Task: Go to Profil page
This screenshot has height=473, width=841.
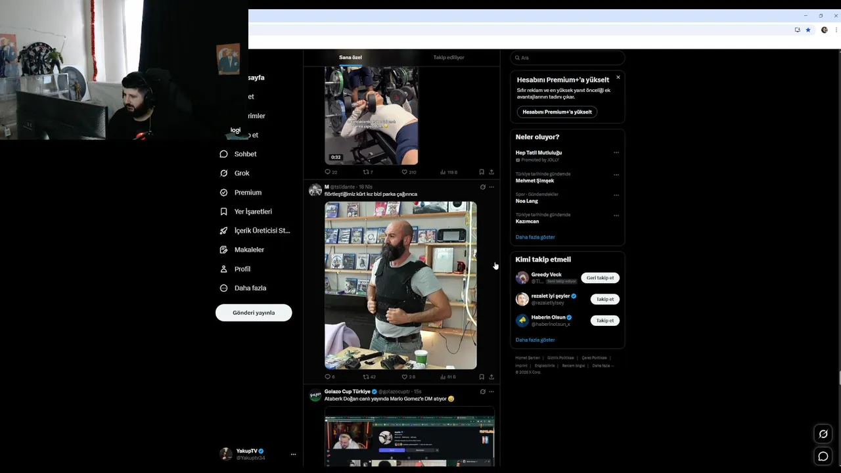Action: pyautogui.click(x=235, y=269)
